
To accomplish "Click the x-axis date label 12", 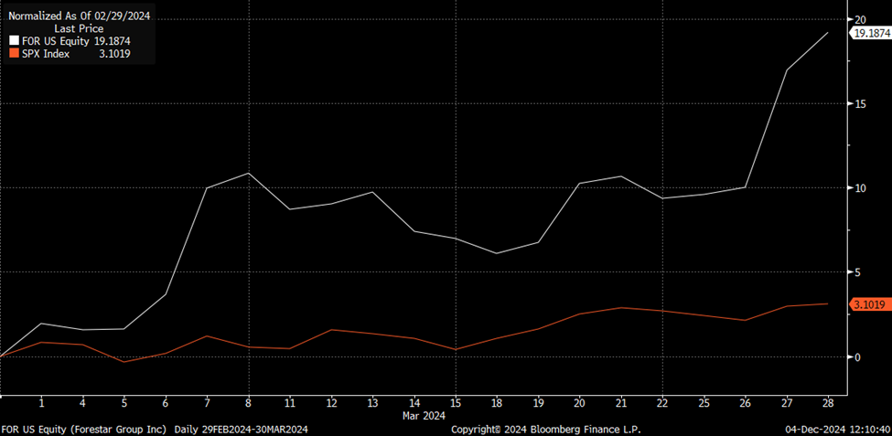I will [x=331, y=402].
